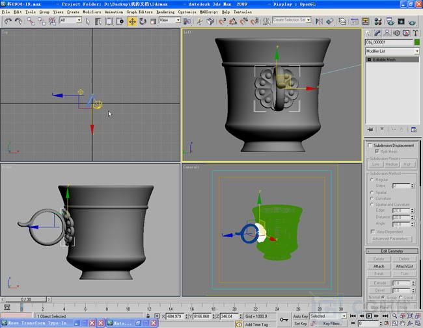Click the time slider showing 0 / 30
This screenshot has height=328, width=423.
click(x=26, y=299)
